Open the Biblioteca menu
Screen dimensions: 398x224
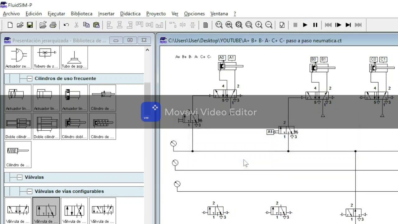click(x=81, y=14)
